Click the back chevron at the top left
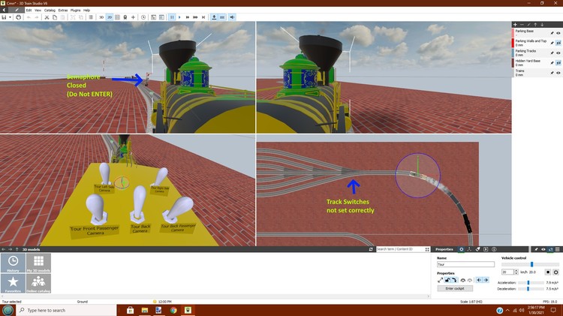Screen dimensions: 563x316 tap(4, 10)
